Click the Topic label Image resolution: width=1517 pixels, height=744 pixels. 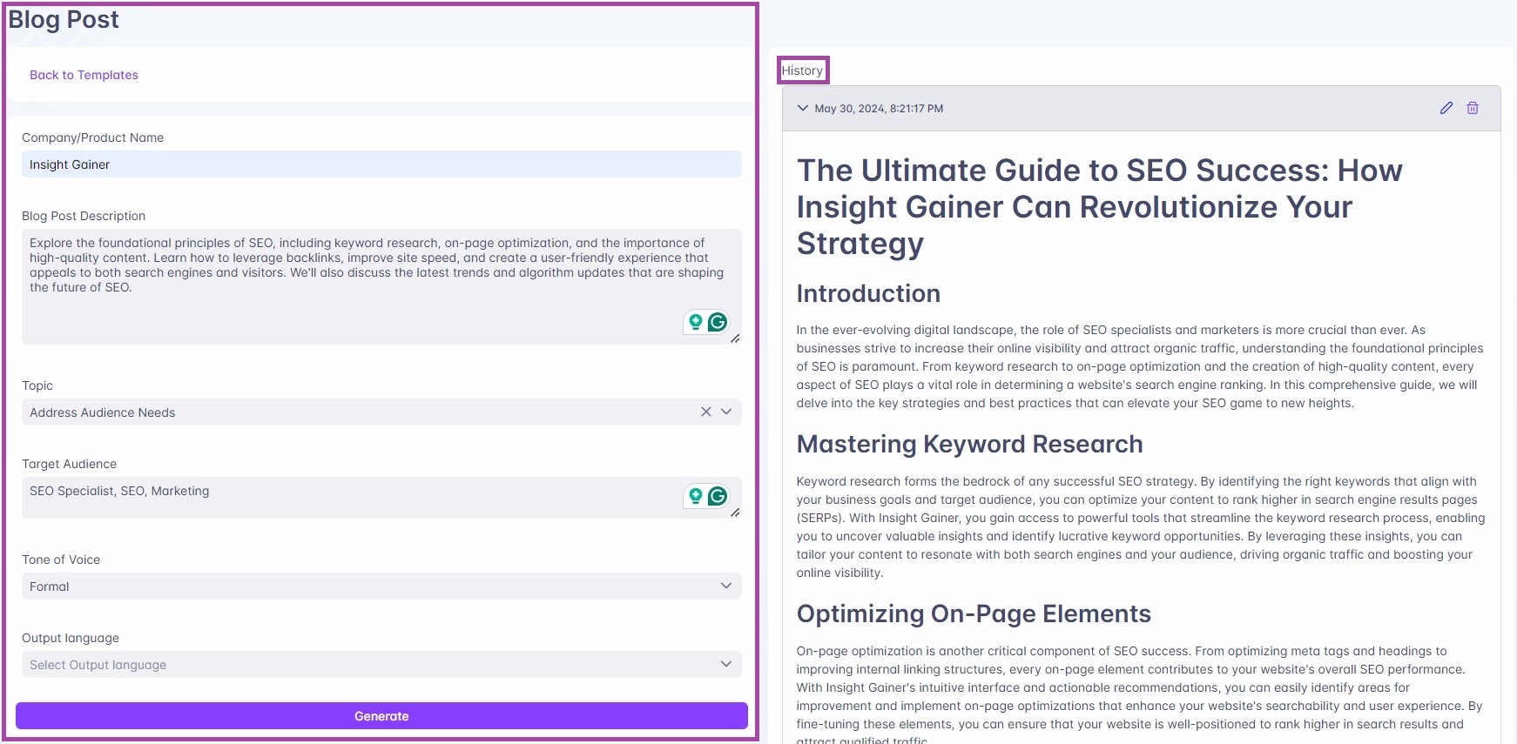point(37,385)
